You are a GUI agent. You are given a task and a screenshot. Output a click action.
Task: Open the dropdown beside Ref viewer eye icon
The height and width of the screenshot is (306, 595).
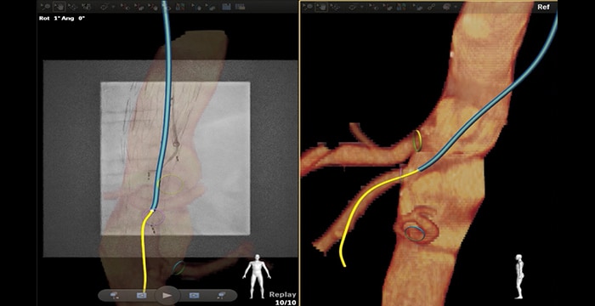pos(362,7)
